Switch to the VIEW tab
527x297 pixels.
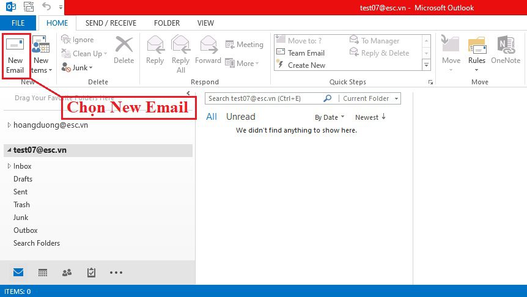205,23
